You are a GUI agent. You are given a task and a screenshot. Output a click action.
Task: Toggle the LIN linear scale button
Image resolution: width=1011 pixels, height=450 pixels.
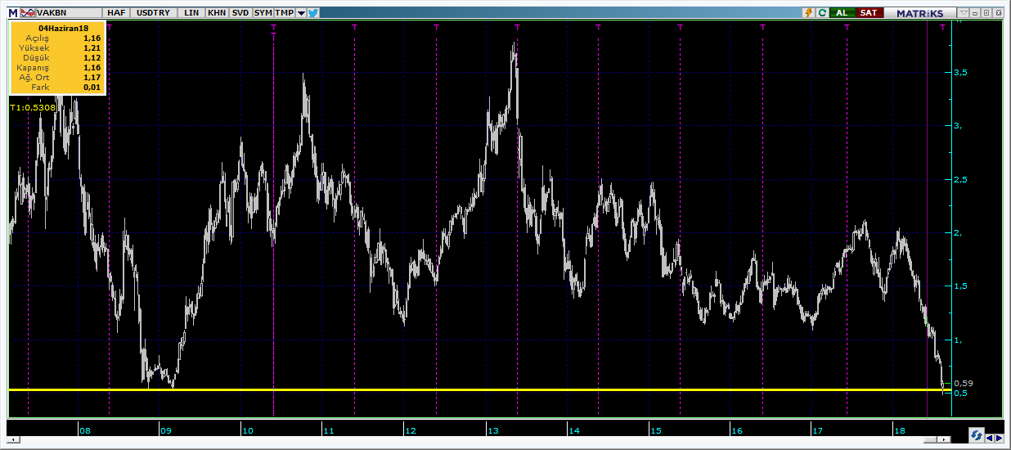pos(191,13)
